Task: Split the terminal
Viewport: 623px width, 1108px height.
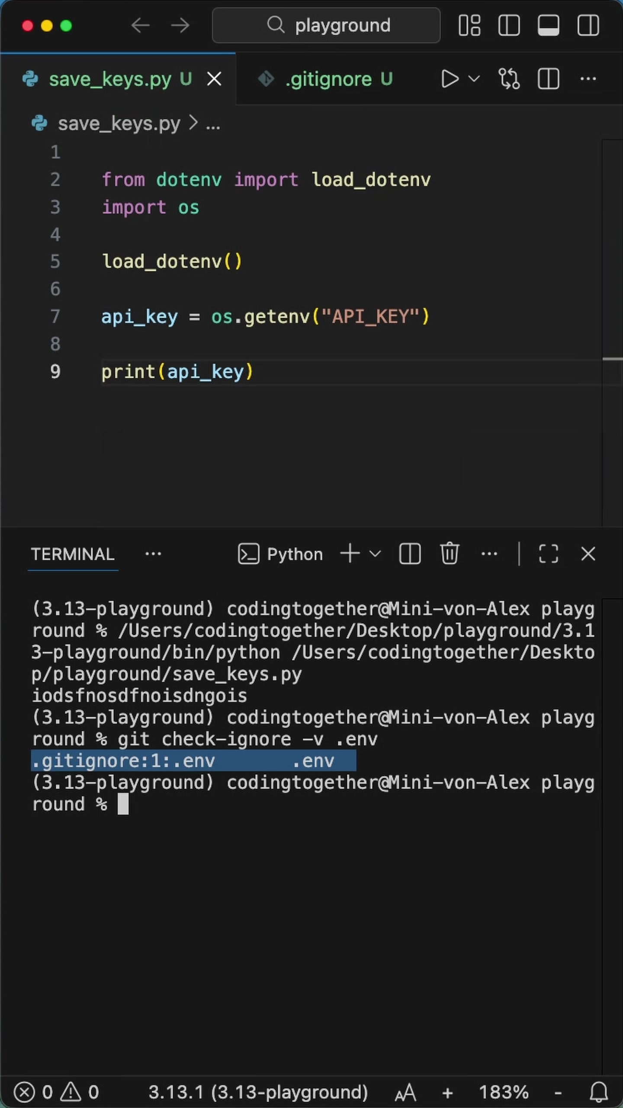Action: pyautogui.click(x=410, y=554)
